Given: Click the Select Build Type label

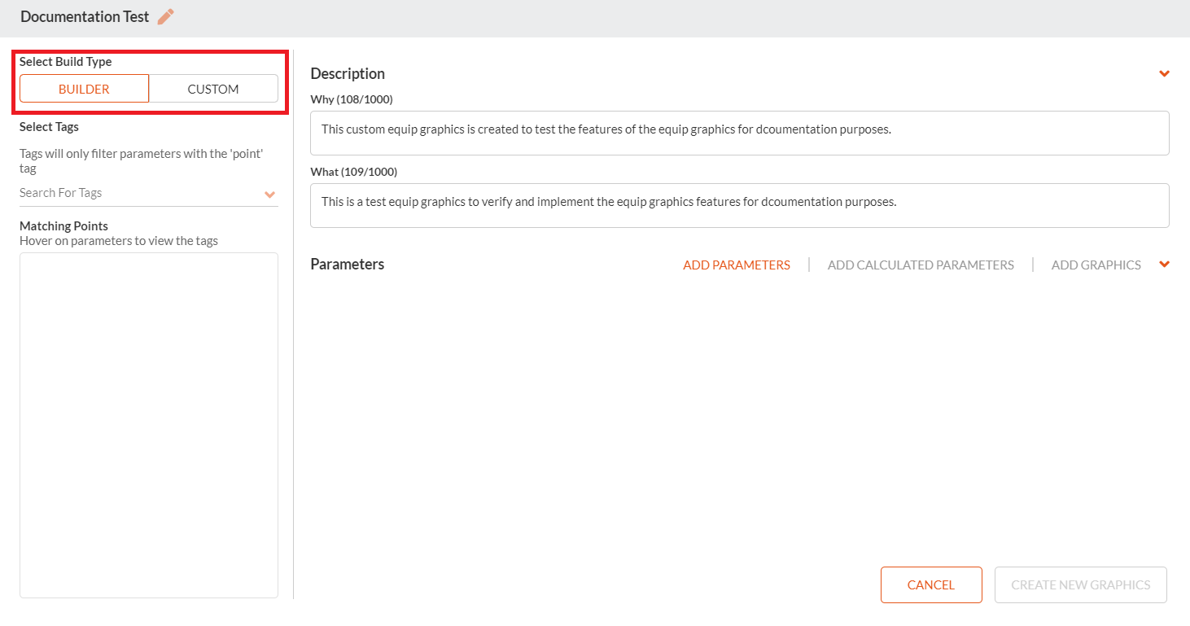Looking at the screenshot, I should 66,62.
